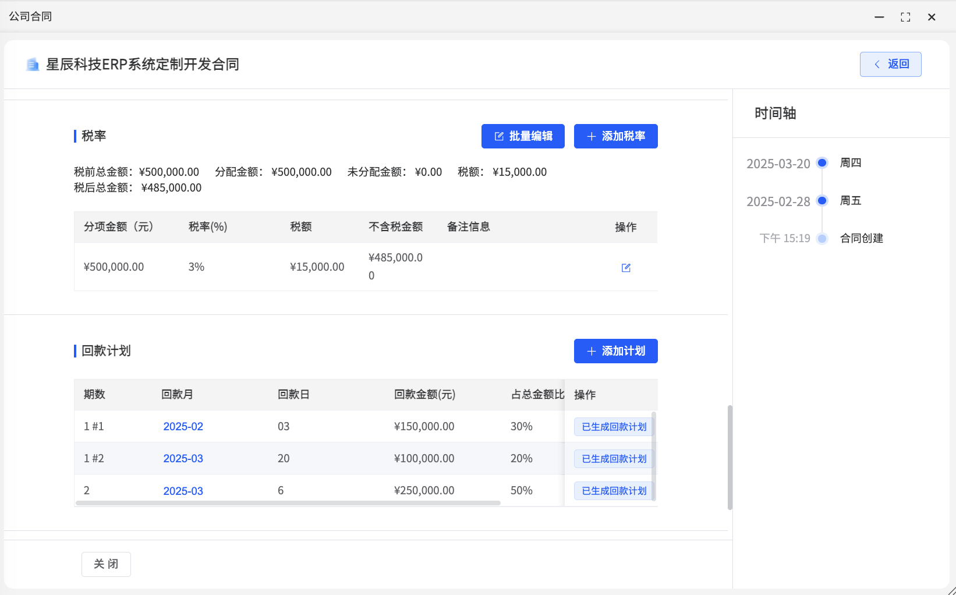This screenshot has height=595, width=956.
Task: Click the 回款月 column header
Action: point(178,395)
